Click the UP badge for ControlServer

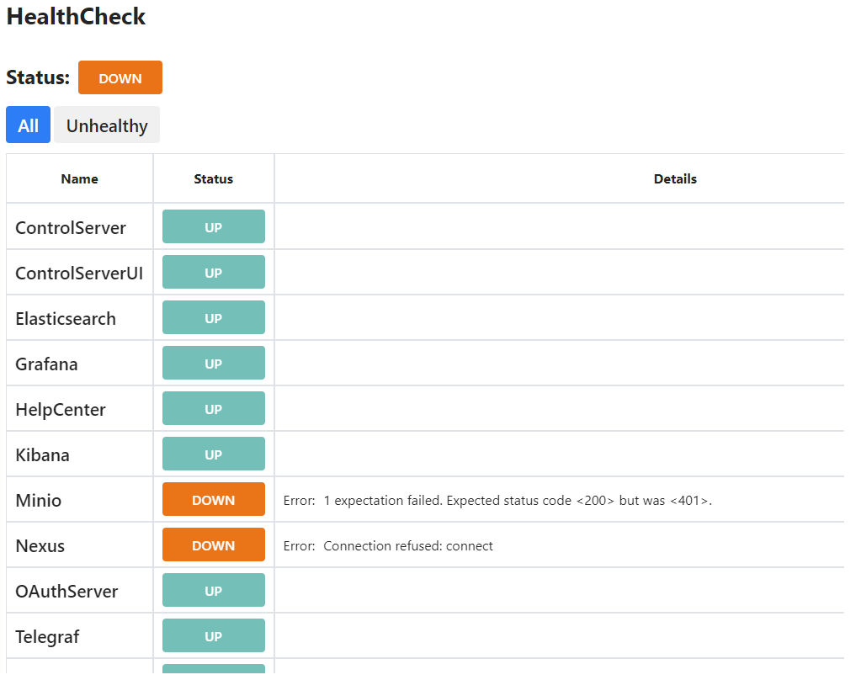214,226
